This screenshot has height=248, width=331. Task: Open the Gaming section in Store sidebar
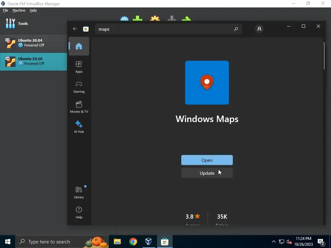[79, 87]
